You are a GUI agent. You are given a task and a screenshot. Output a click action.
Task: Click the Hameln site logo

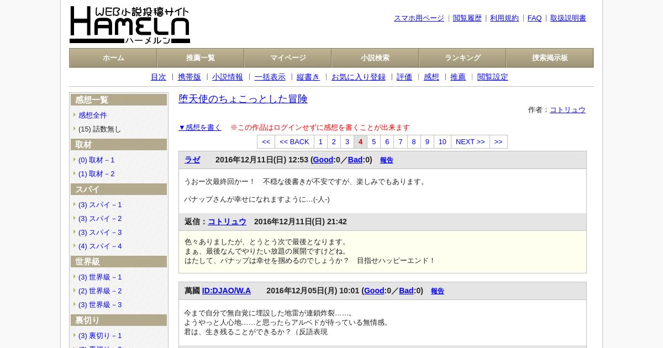pyautogui.click(x=130, y=25)
